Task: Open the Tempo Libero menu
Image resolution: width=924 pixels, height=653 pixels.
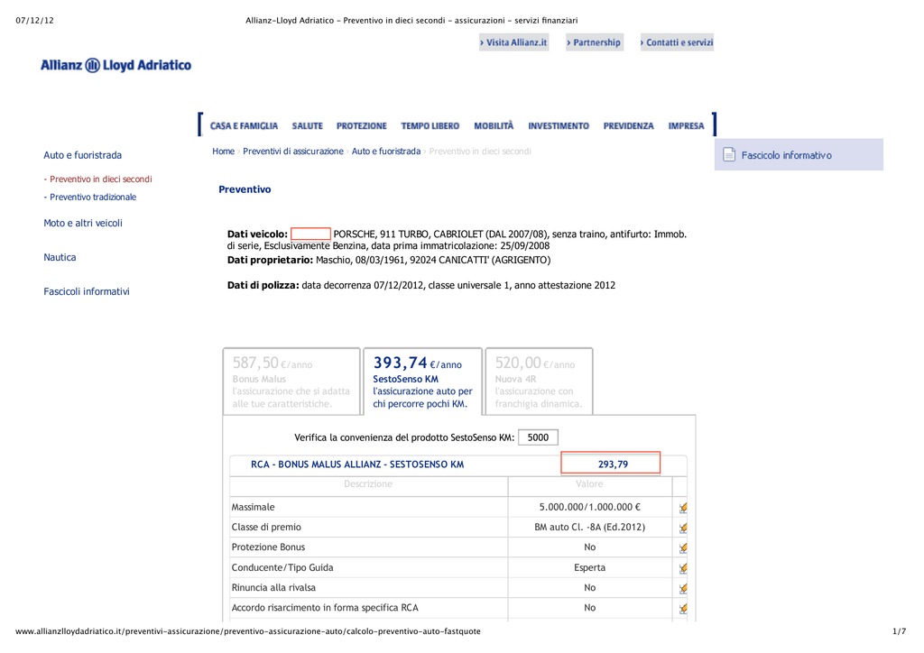Action: pyautogui.click(x=430, y=126)
